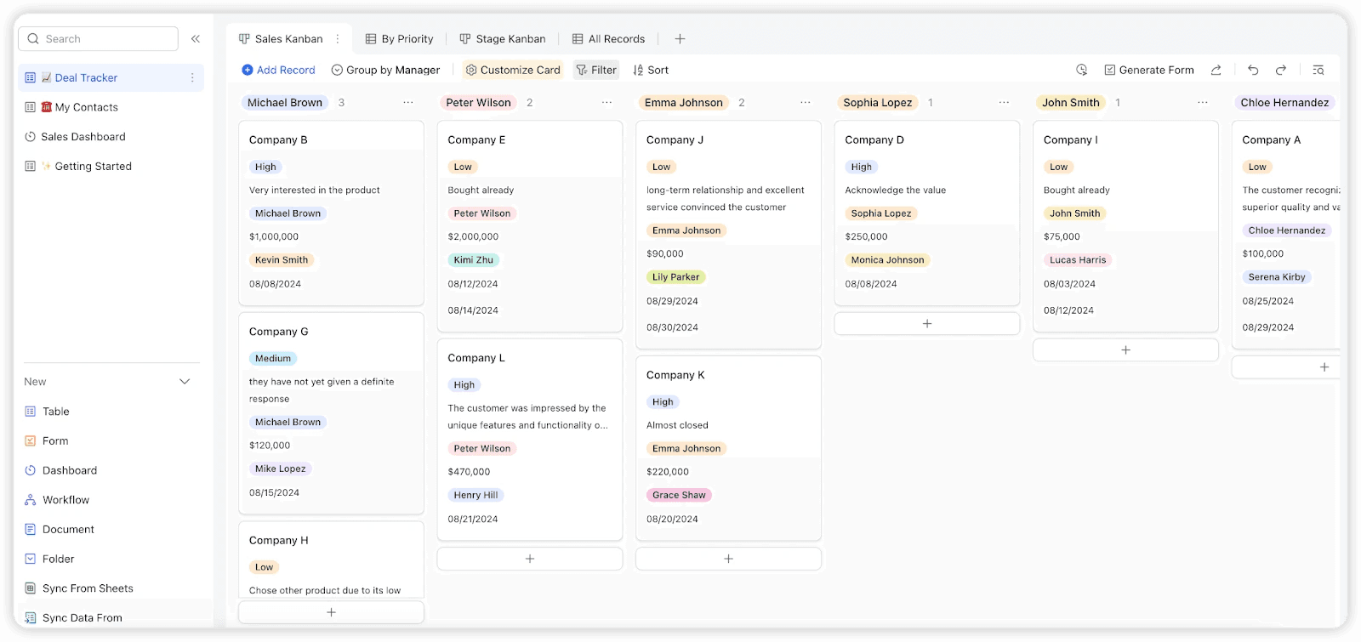
Task: Click Lily Parker tag on Company J
Action: (675, 277)
